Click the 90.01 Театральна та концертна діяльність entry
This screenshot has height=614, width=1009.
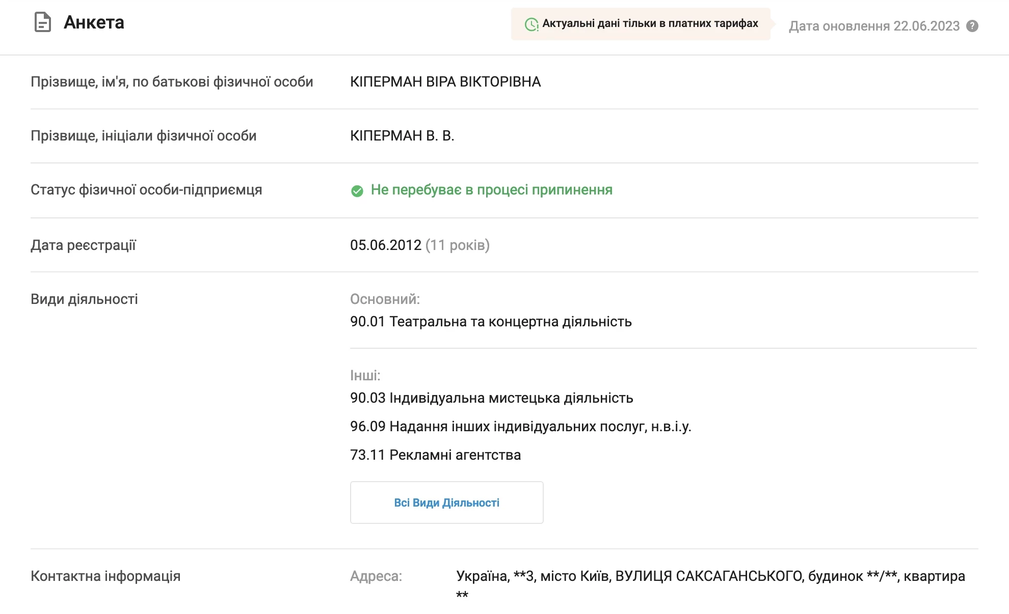point(490,322)
